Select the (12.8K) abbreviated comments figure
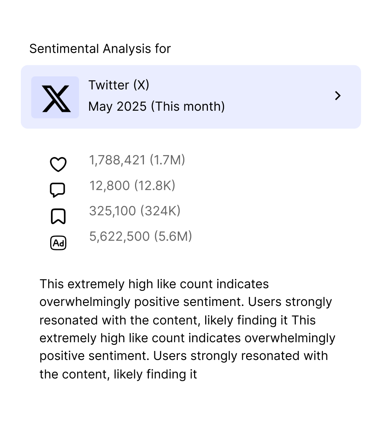The width and height of the screenshot is (378, 422). [155, 186]
